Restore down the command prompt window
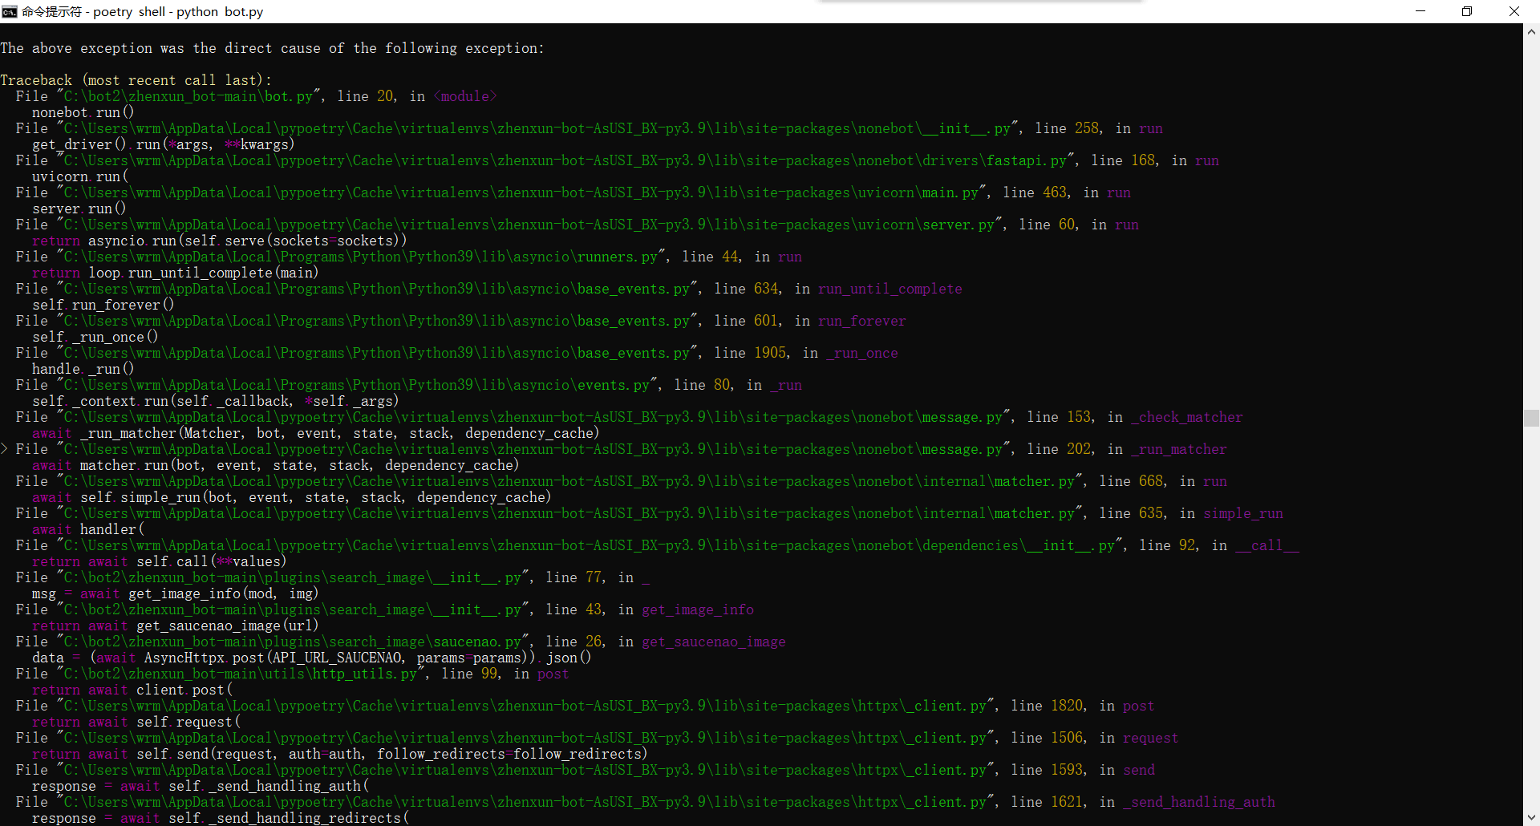The image size is (1540, 826). 1467,11
